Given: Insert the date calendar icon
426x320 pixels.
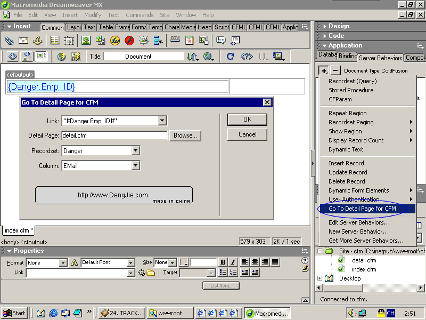Looking at the screenshot, I should [x=189, y=41].
